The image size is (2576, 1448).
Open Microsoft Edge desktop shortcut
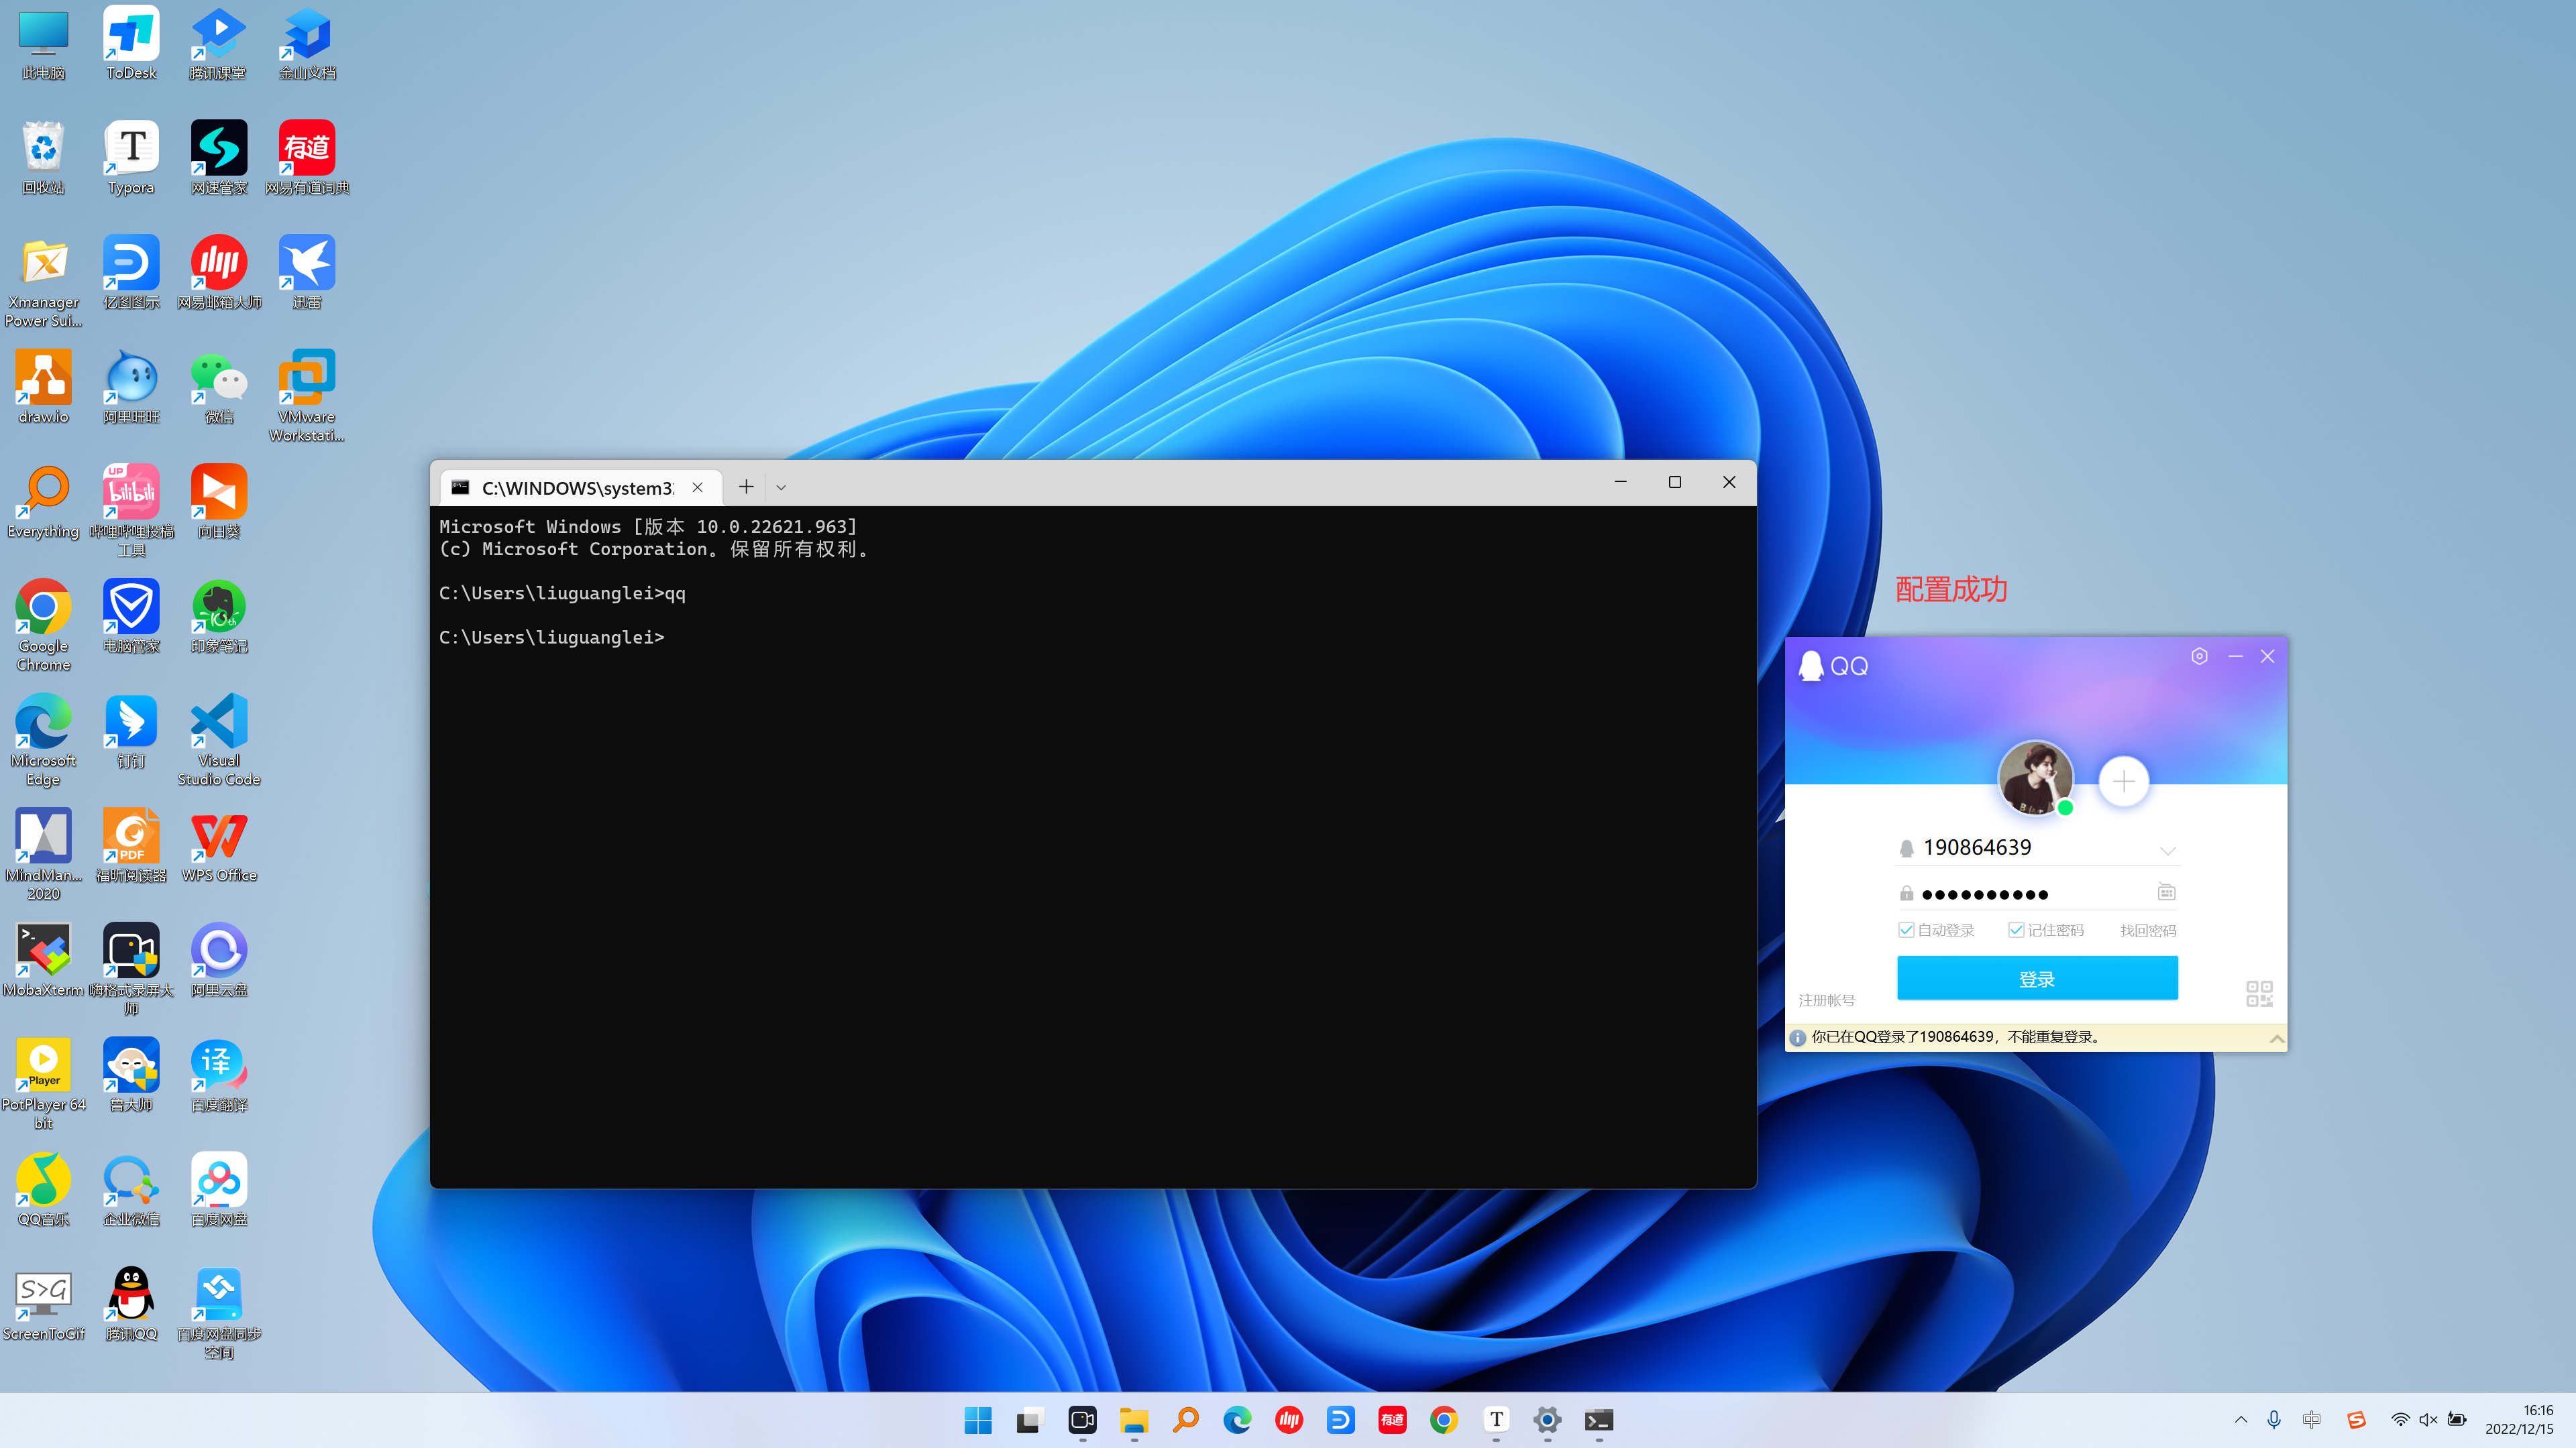(x=43, y=739)
